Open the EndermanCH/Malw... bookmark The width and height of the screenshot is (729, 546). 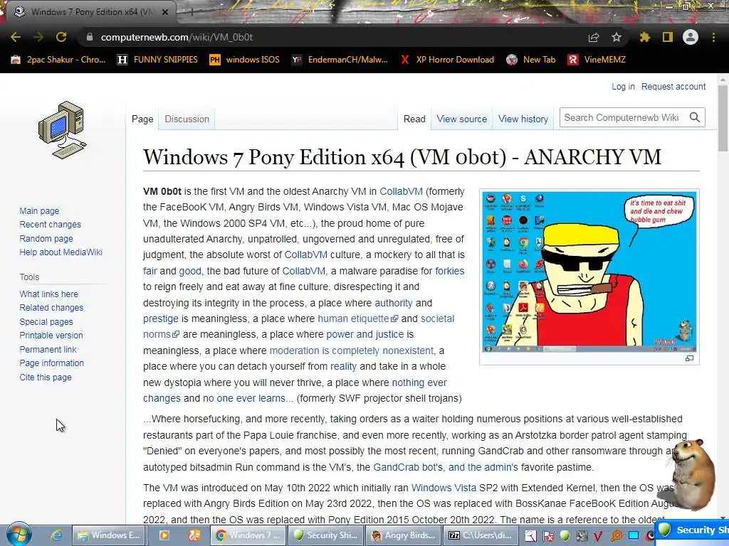click(340, 60)
